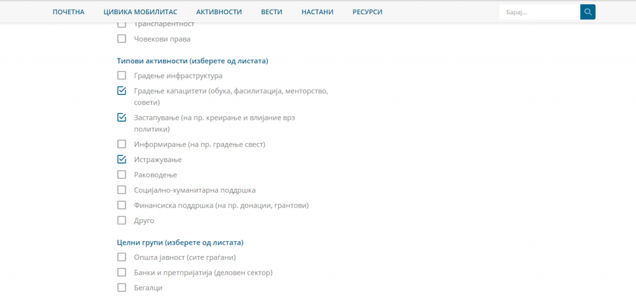Click the Типови активности section heading
This screenshot has height=297, width=636.
click(193, 62)
